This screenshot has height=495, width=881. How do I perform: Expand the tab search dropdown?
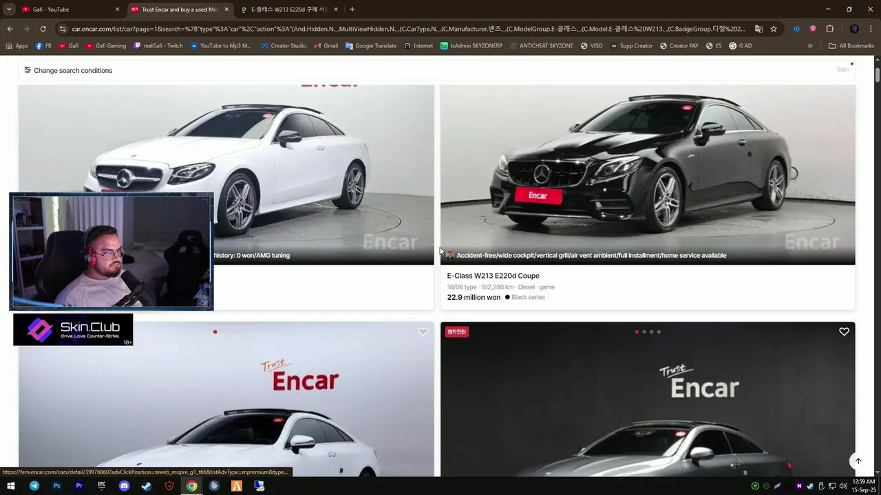click(9, 10)
